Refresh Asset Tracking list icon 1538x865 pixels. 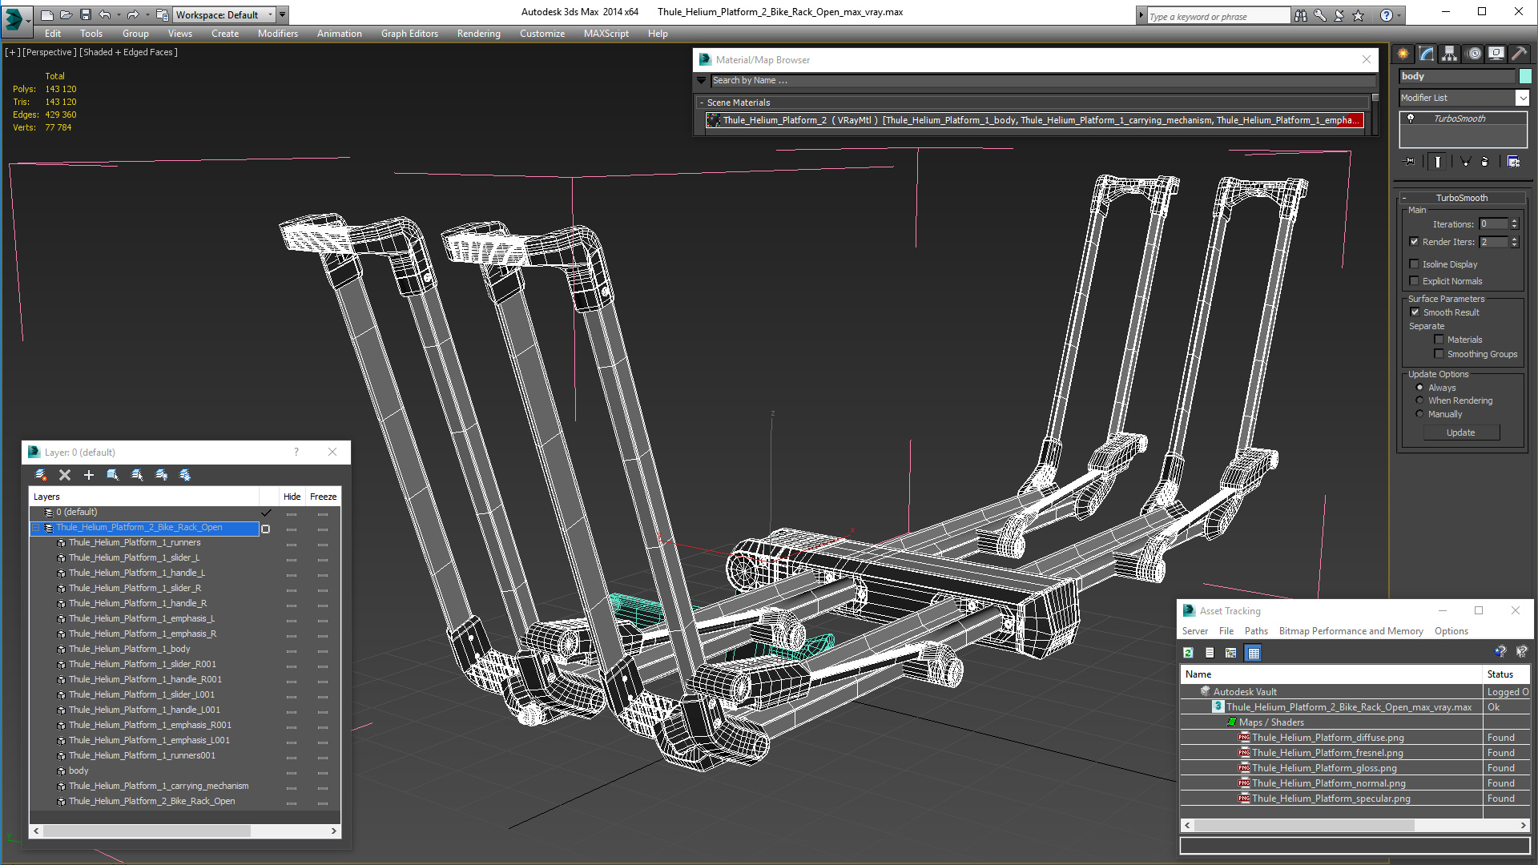1189,653
